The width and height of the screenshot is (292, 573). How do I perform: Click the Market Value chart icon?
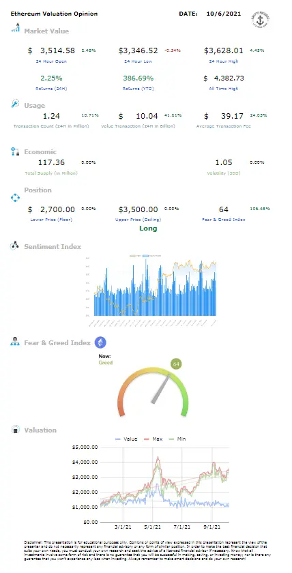click(15, 27)
